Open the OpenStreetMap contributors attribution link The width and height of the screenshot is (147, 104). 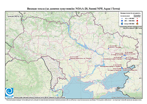(x=127, y=97)
